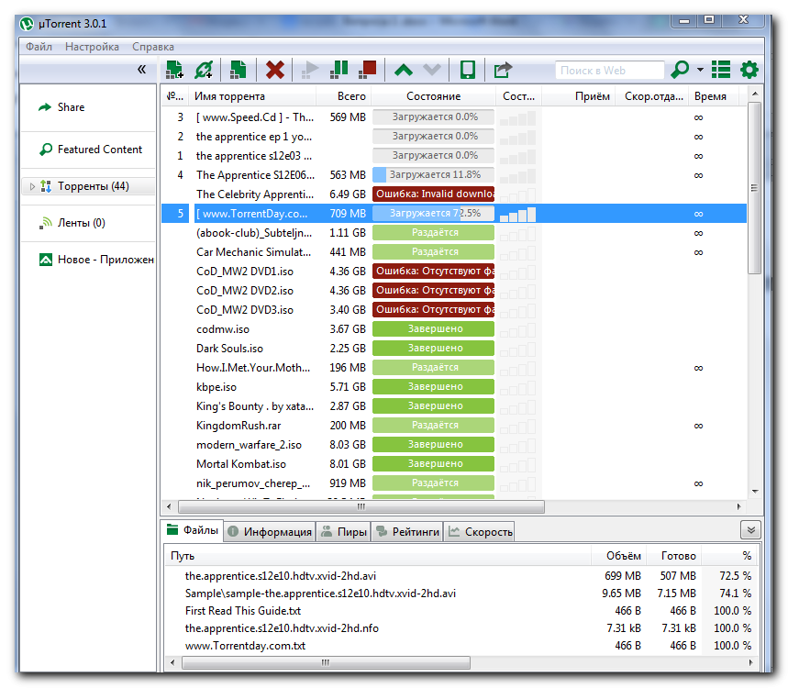
Task: Click the Share torrent toolbar icon
Action: pyautogui.click(x=503, y=70)
